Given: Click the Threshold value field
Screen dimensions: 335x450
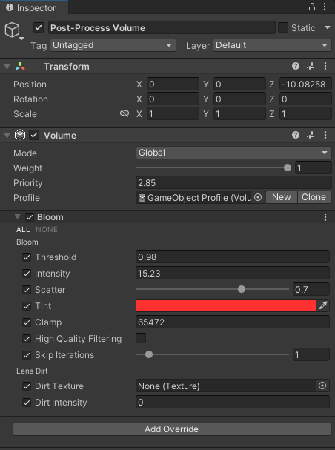Looking at the screenshot, I should (233, 257).
